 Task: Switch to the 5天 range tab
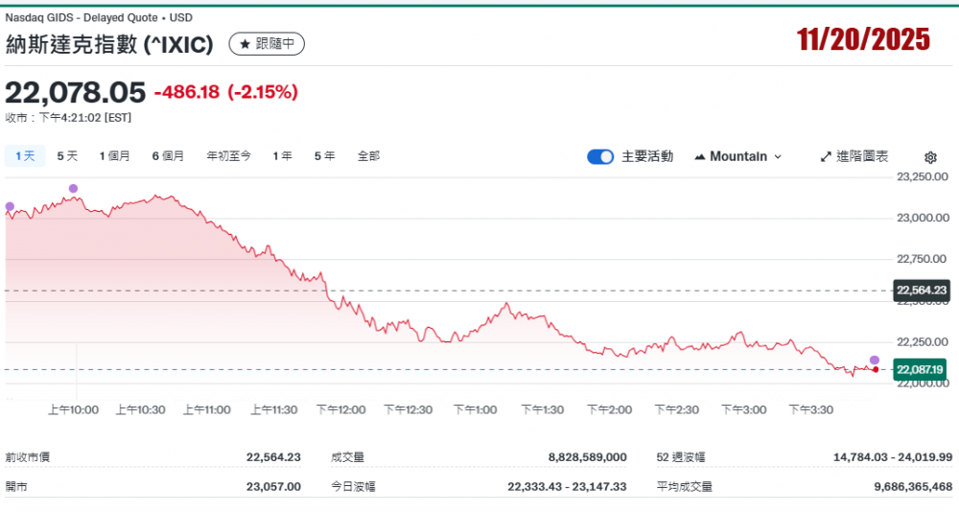(67, 156)
